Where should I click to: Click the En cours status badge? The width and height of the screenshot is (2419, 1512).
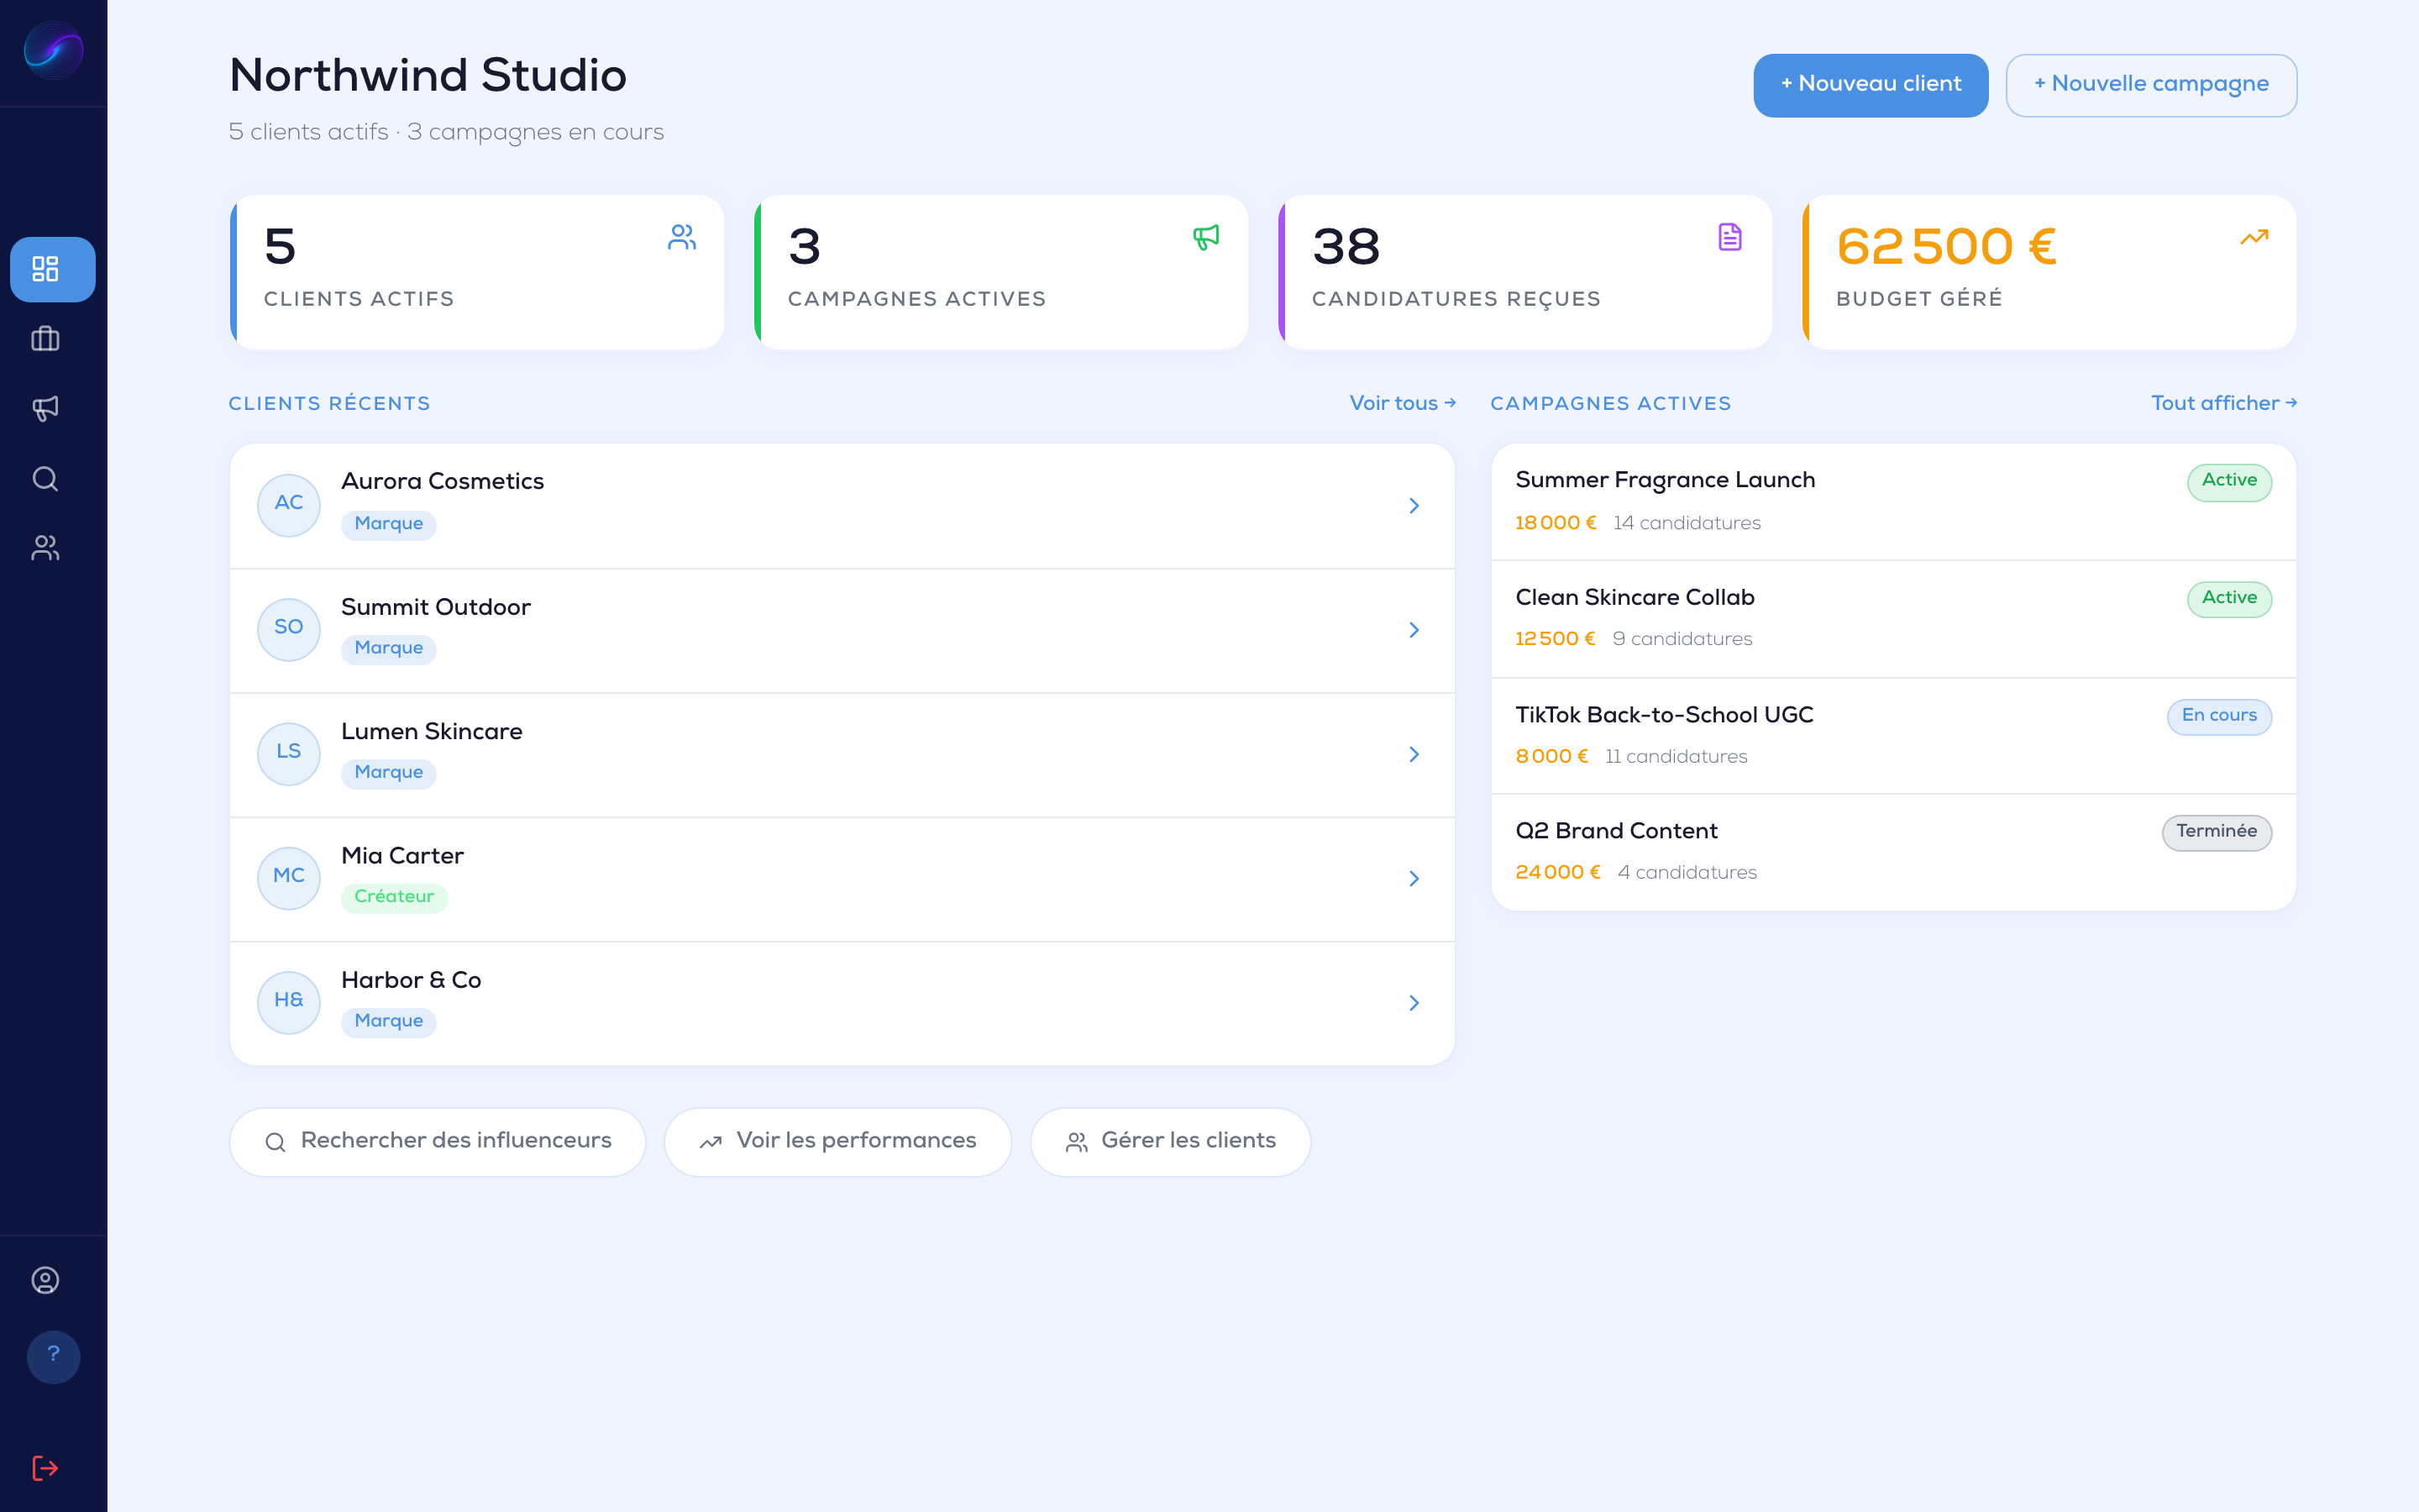pyautogui.click(x=2219, y=716)
